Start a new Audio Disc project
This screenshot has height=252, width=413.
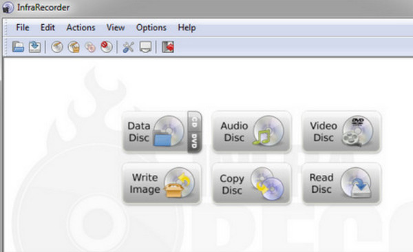(251, 132)
